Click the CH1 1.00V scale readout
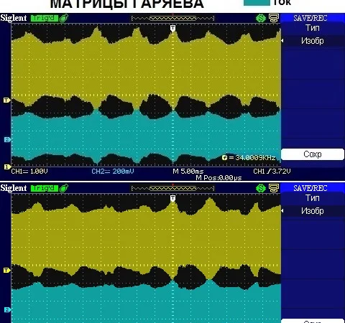The image size is (345, 323). pos(29,172)
